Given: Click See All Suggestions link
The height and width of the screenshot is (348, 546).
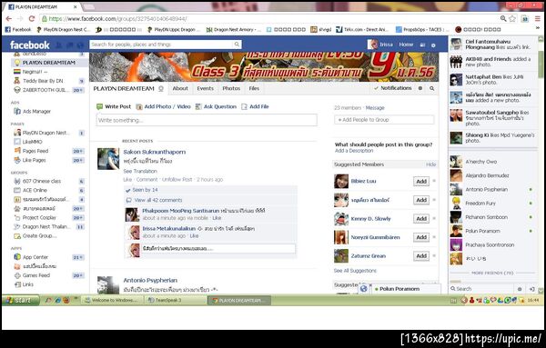Looking at the screenshot, I should pos(355,271).
